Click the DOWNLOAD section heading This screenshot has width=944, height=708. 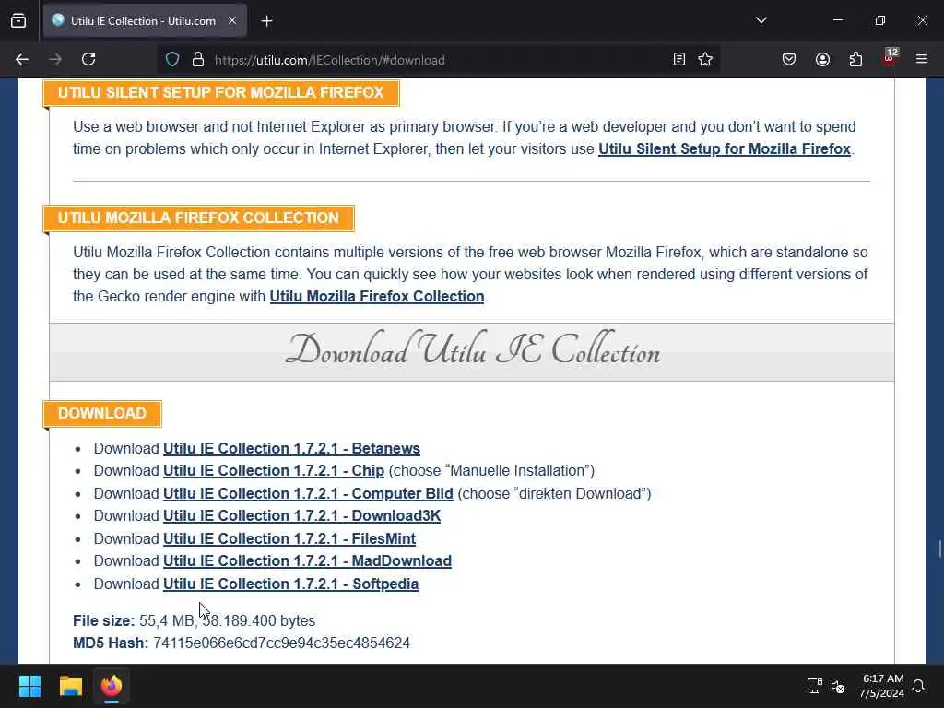tap(102, 414)
